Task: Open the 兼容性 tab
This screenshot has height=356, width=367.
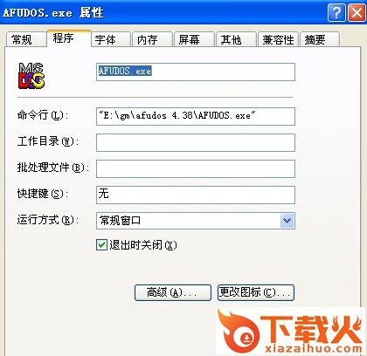Action: click(x=278, y=39)
